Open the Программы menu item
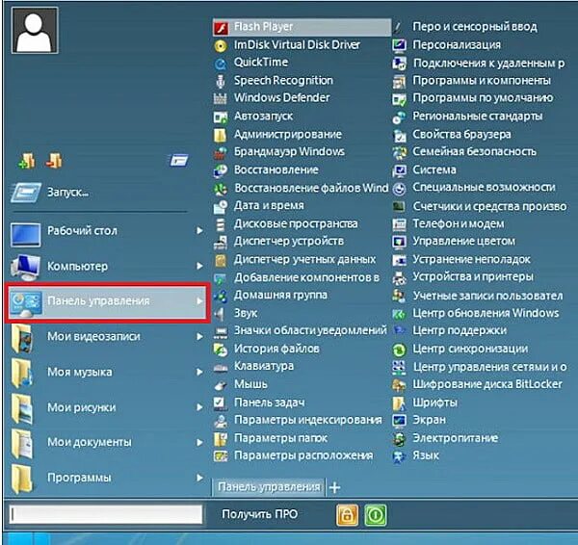This screenshot has height=545, width=578. [x=107, y=478]
